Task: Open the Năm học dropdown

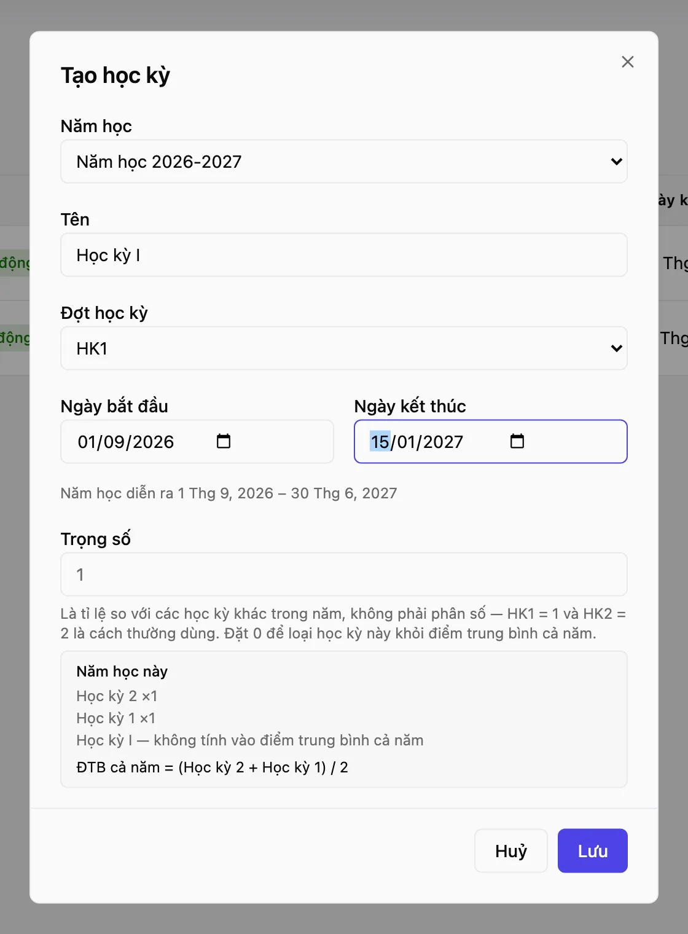Action: tap(344, 162)
